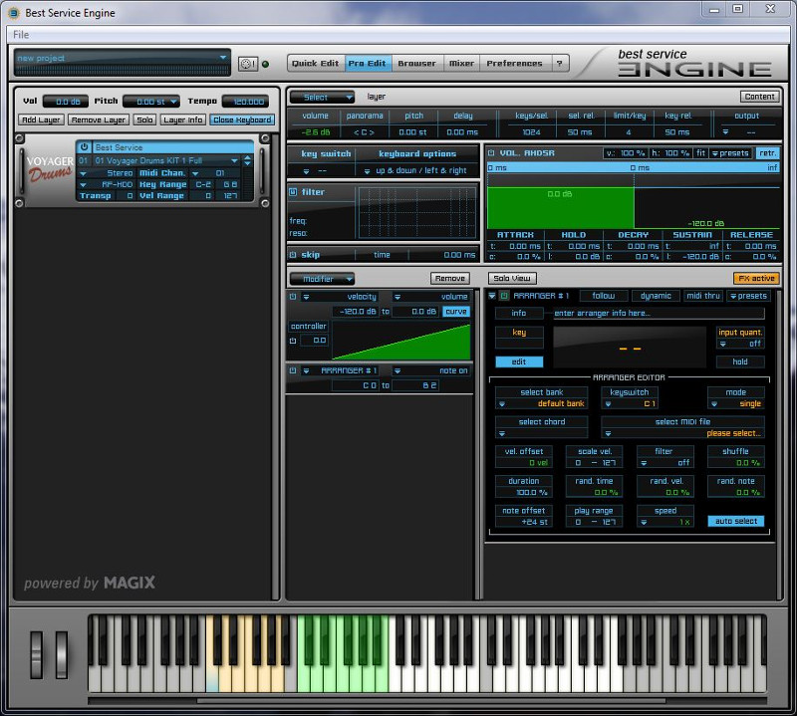
Task: Open the File menu
Action: 21,35
